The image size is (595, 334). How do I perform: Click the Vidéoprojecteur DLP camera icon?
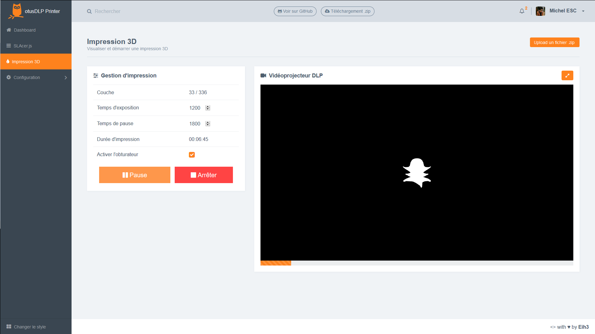click(263, 76)
